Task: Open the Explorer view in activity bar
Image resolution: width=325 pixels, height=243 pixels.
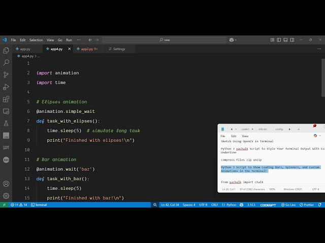Action: point(6,51)
